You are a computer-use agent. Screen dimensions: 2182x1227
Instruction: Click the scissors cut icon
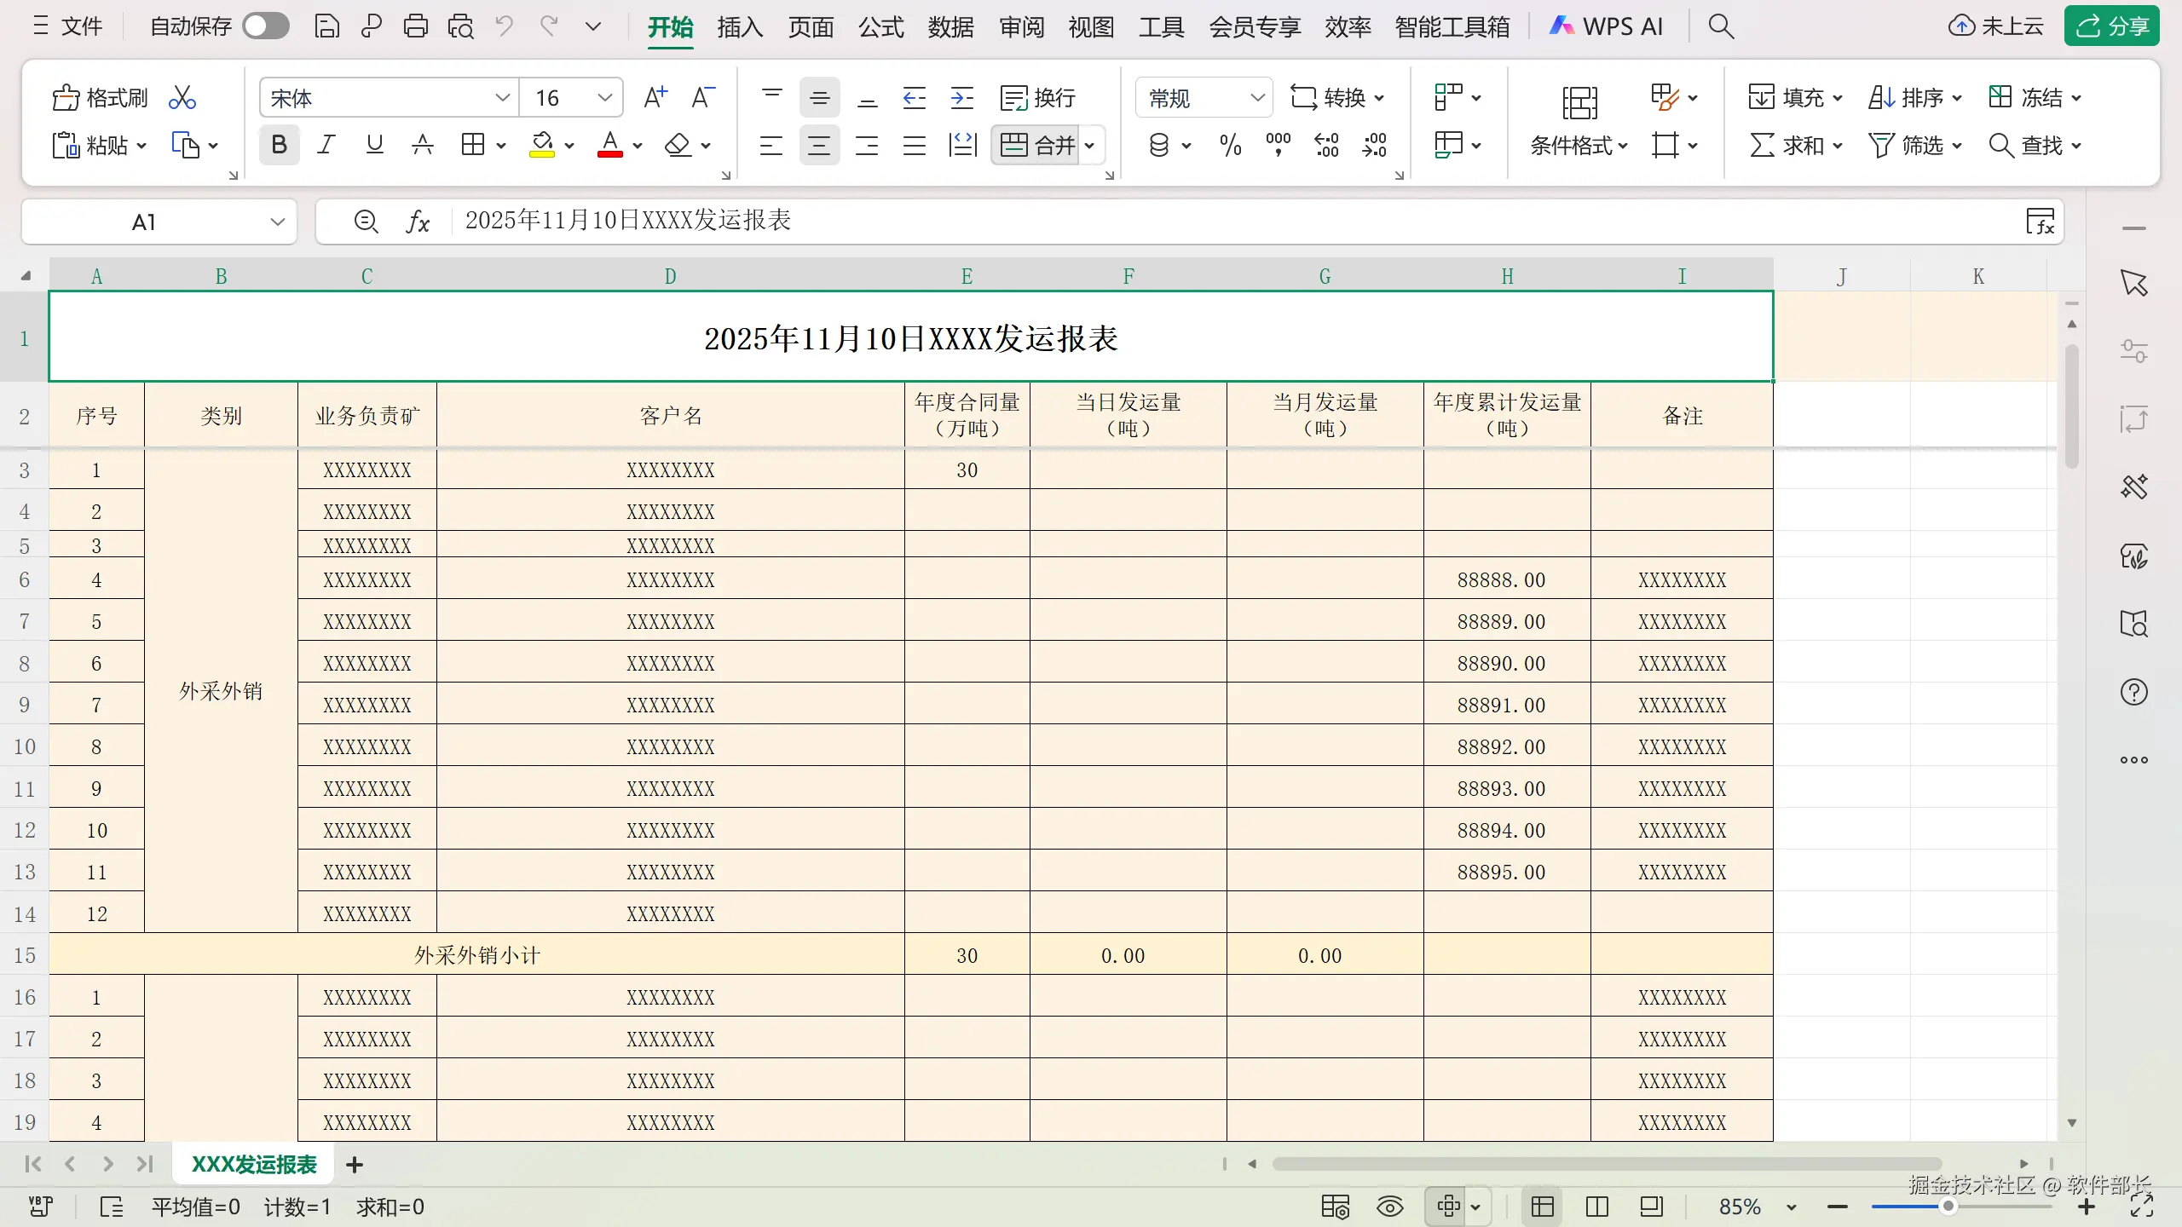click(x=182, y=98)
